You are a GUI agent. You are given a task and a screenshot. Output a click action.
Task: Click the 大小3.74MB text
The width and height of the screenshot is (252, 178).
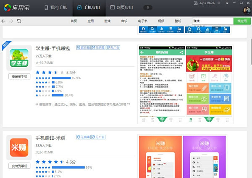(44, 63)
